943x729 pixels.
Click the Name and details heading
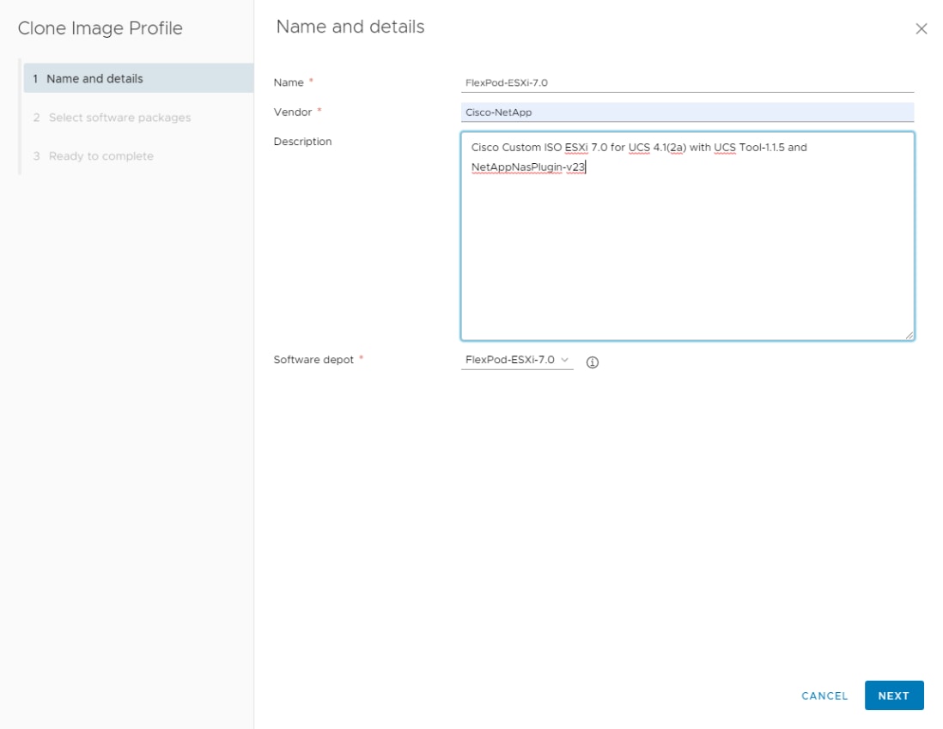350,27
